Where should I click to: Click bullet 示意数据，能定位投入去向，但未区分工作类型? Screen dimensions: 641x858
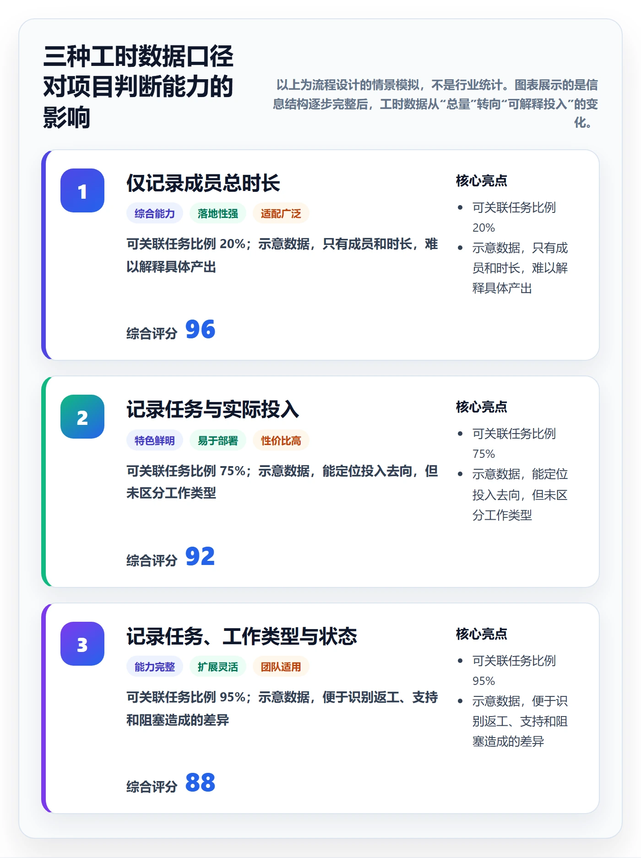[520, 494]
